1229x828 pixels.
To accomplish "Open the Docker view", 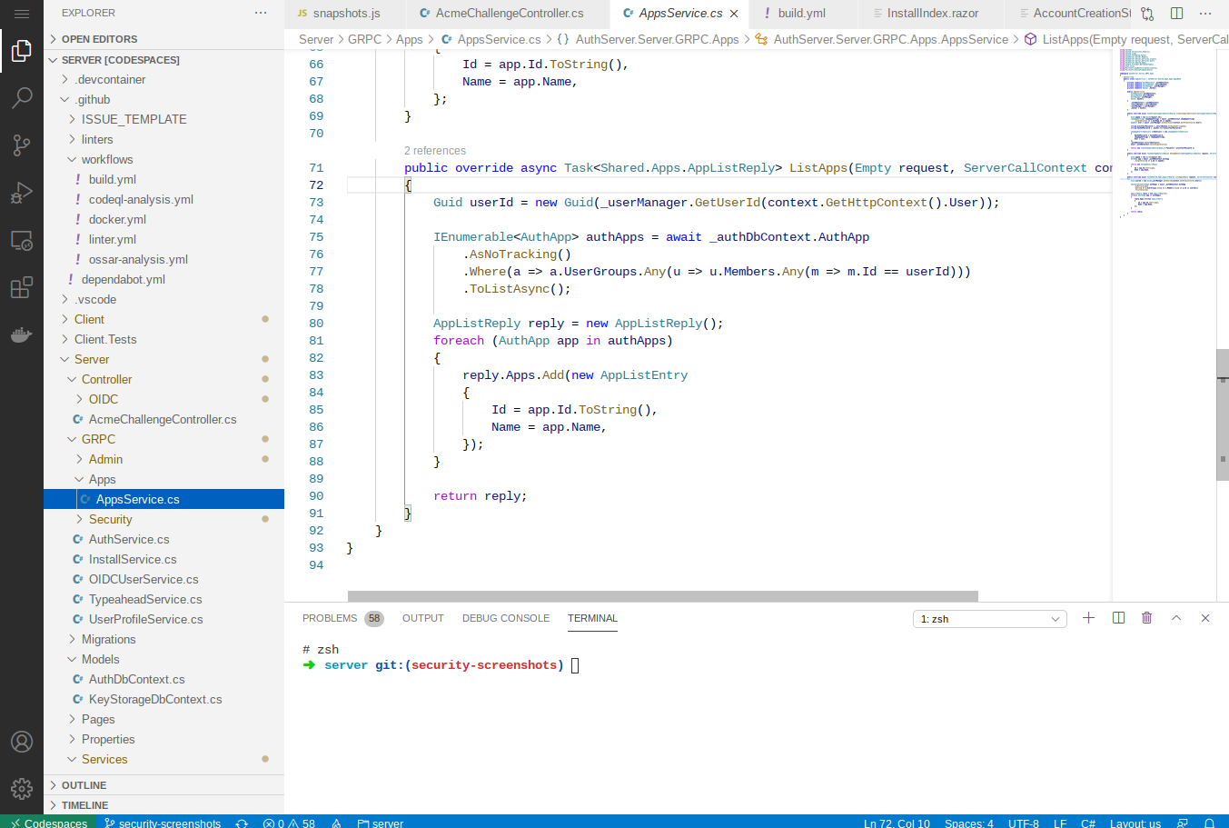I will pyautogui.click(x=22, y=335).
